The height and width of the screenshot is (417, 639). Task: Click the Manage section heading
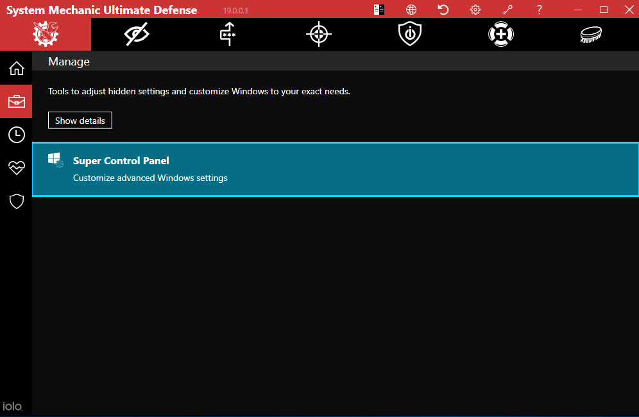coord(69,62)
